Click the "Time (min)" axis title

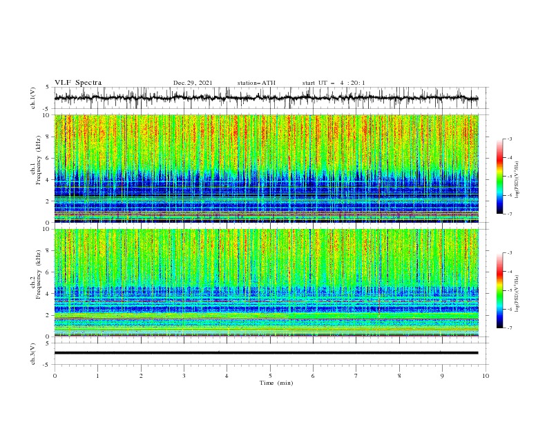(276, 383)
